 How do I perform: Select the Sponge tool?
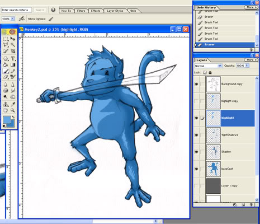pyautogui.click(x=6, y=91)
